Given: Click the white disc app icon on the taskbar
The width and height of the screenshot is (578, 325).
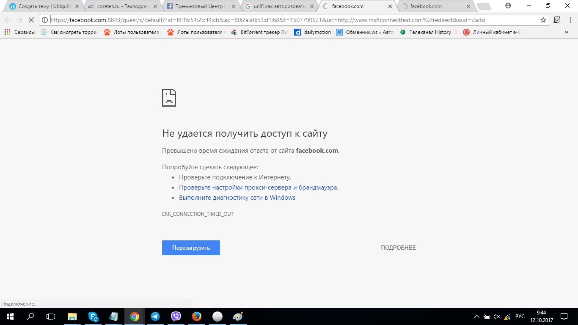Looking at the screenshot, I should coord(217,317).
